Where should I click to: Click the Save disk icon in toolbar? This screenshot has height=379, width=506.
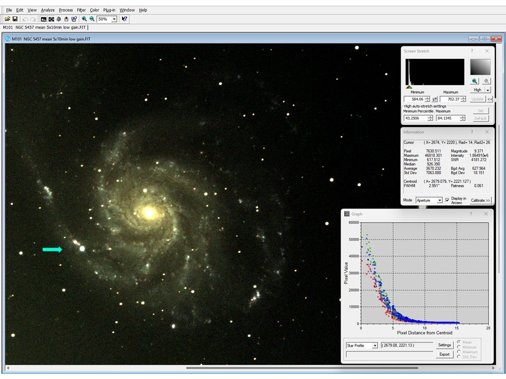click(x=15, y=19)
